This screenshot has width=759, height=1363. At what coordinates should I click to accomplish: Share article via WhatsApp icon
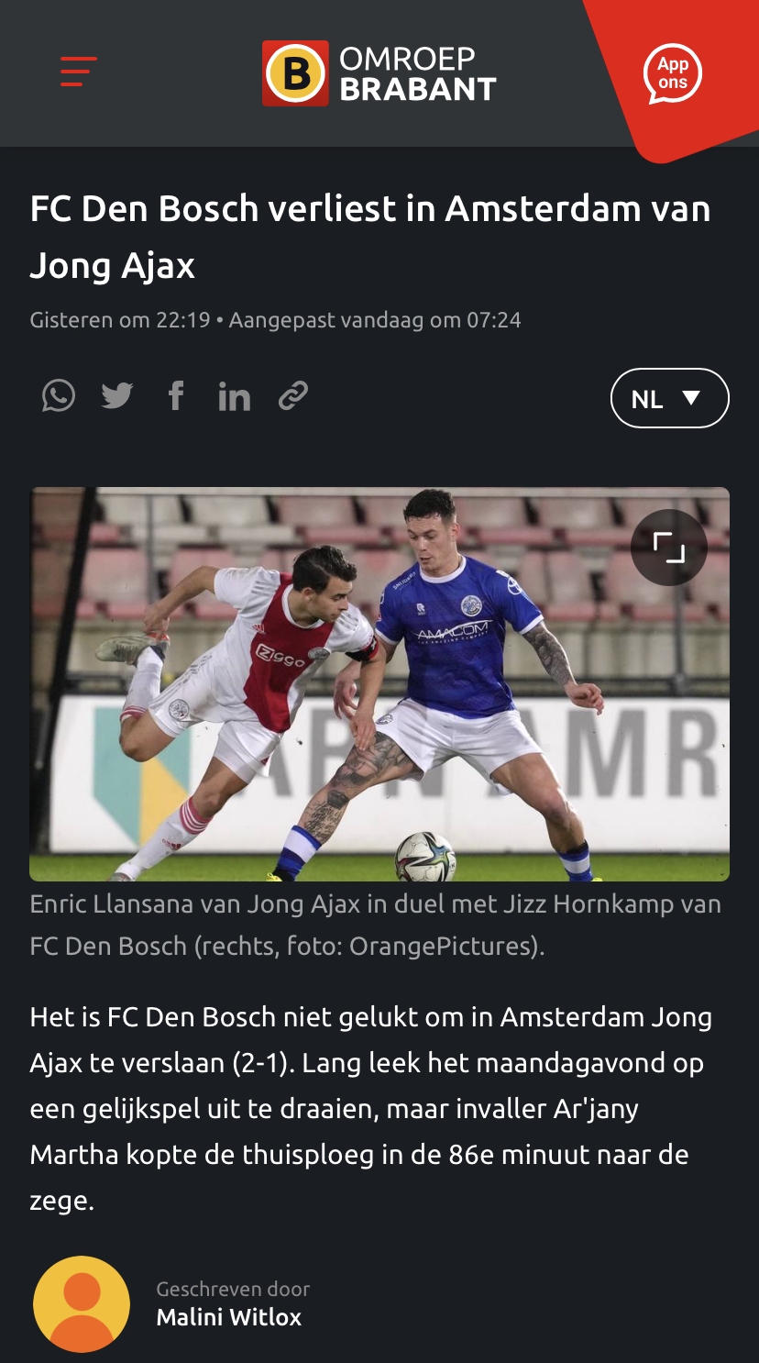point(59,396)
